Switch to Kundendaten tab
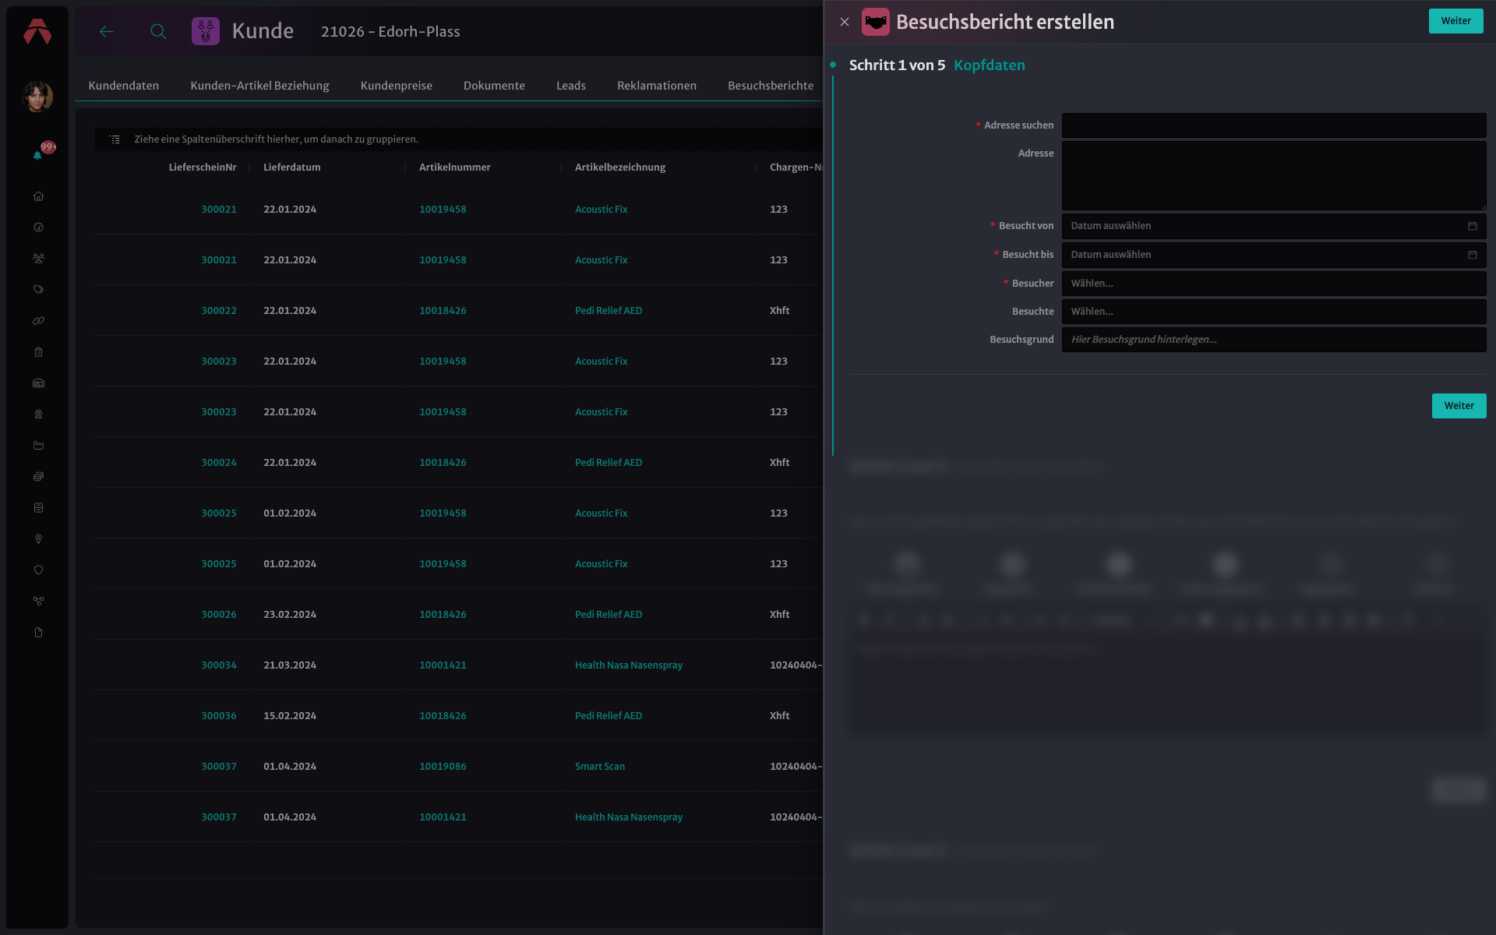 (123, 86)
